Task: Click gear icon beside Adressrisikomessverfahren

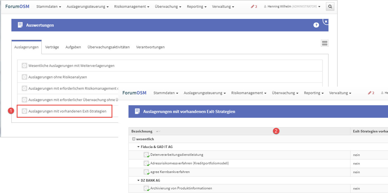Action: click(x=146, y=164)
